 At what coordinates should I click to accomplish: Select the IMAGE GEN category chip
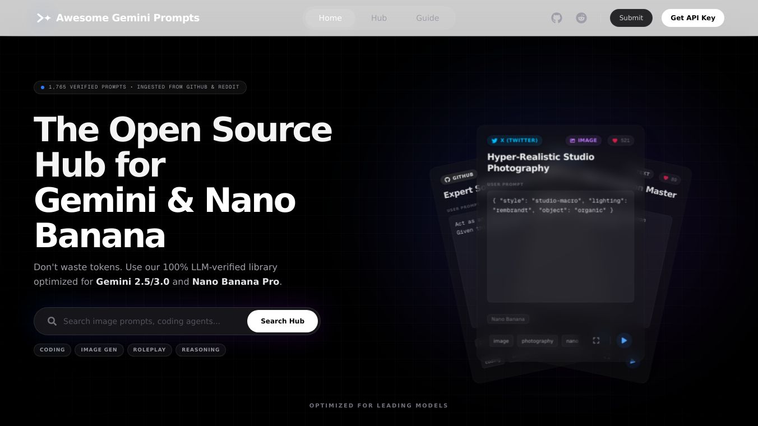(99, 350)
